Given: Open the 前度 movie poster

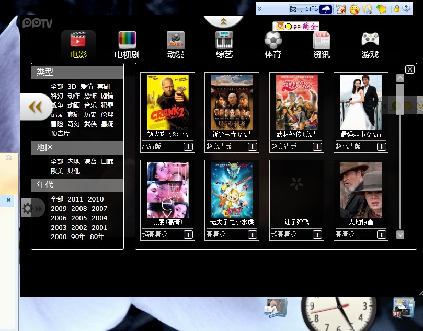Looking at the screenshot, I should point(167,190).
